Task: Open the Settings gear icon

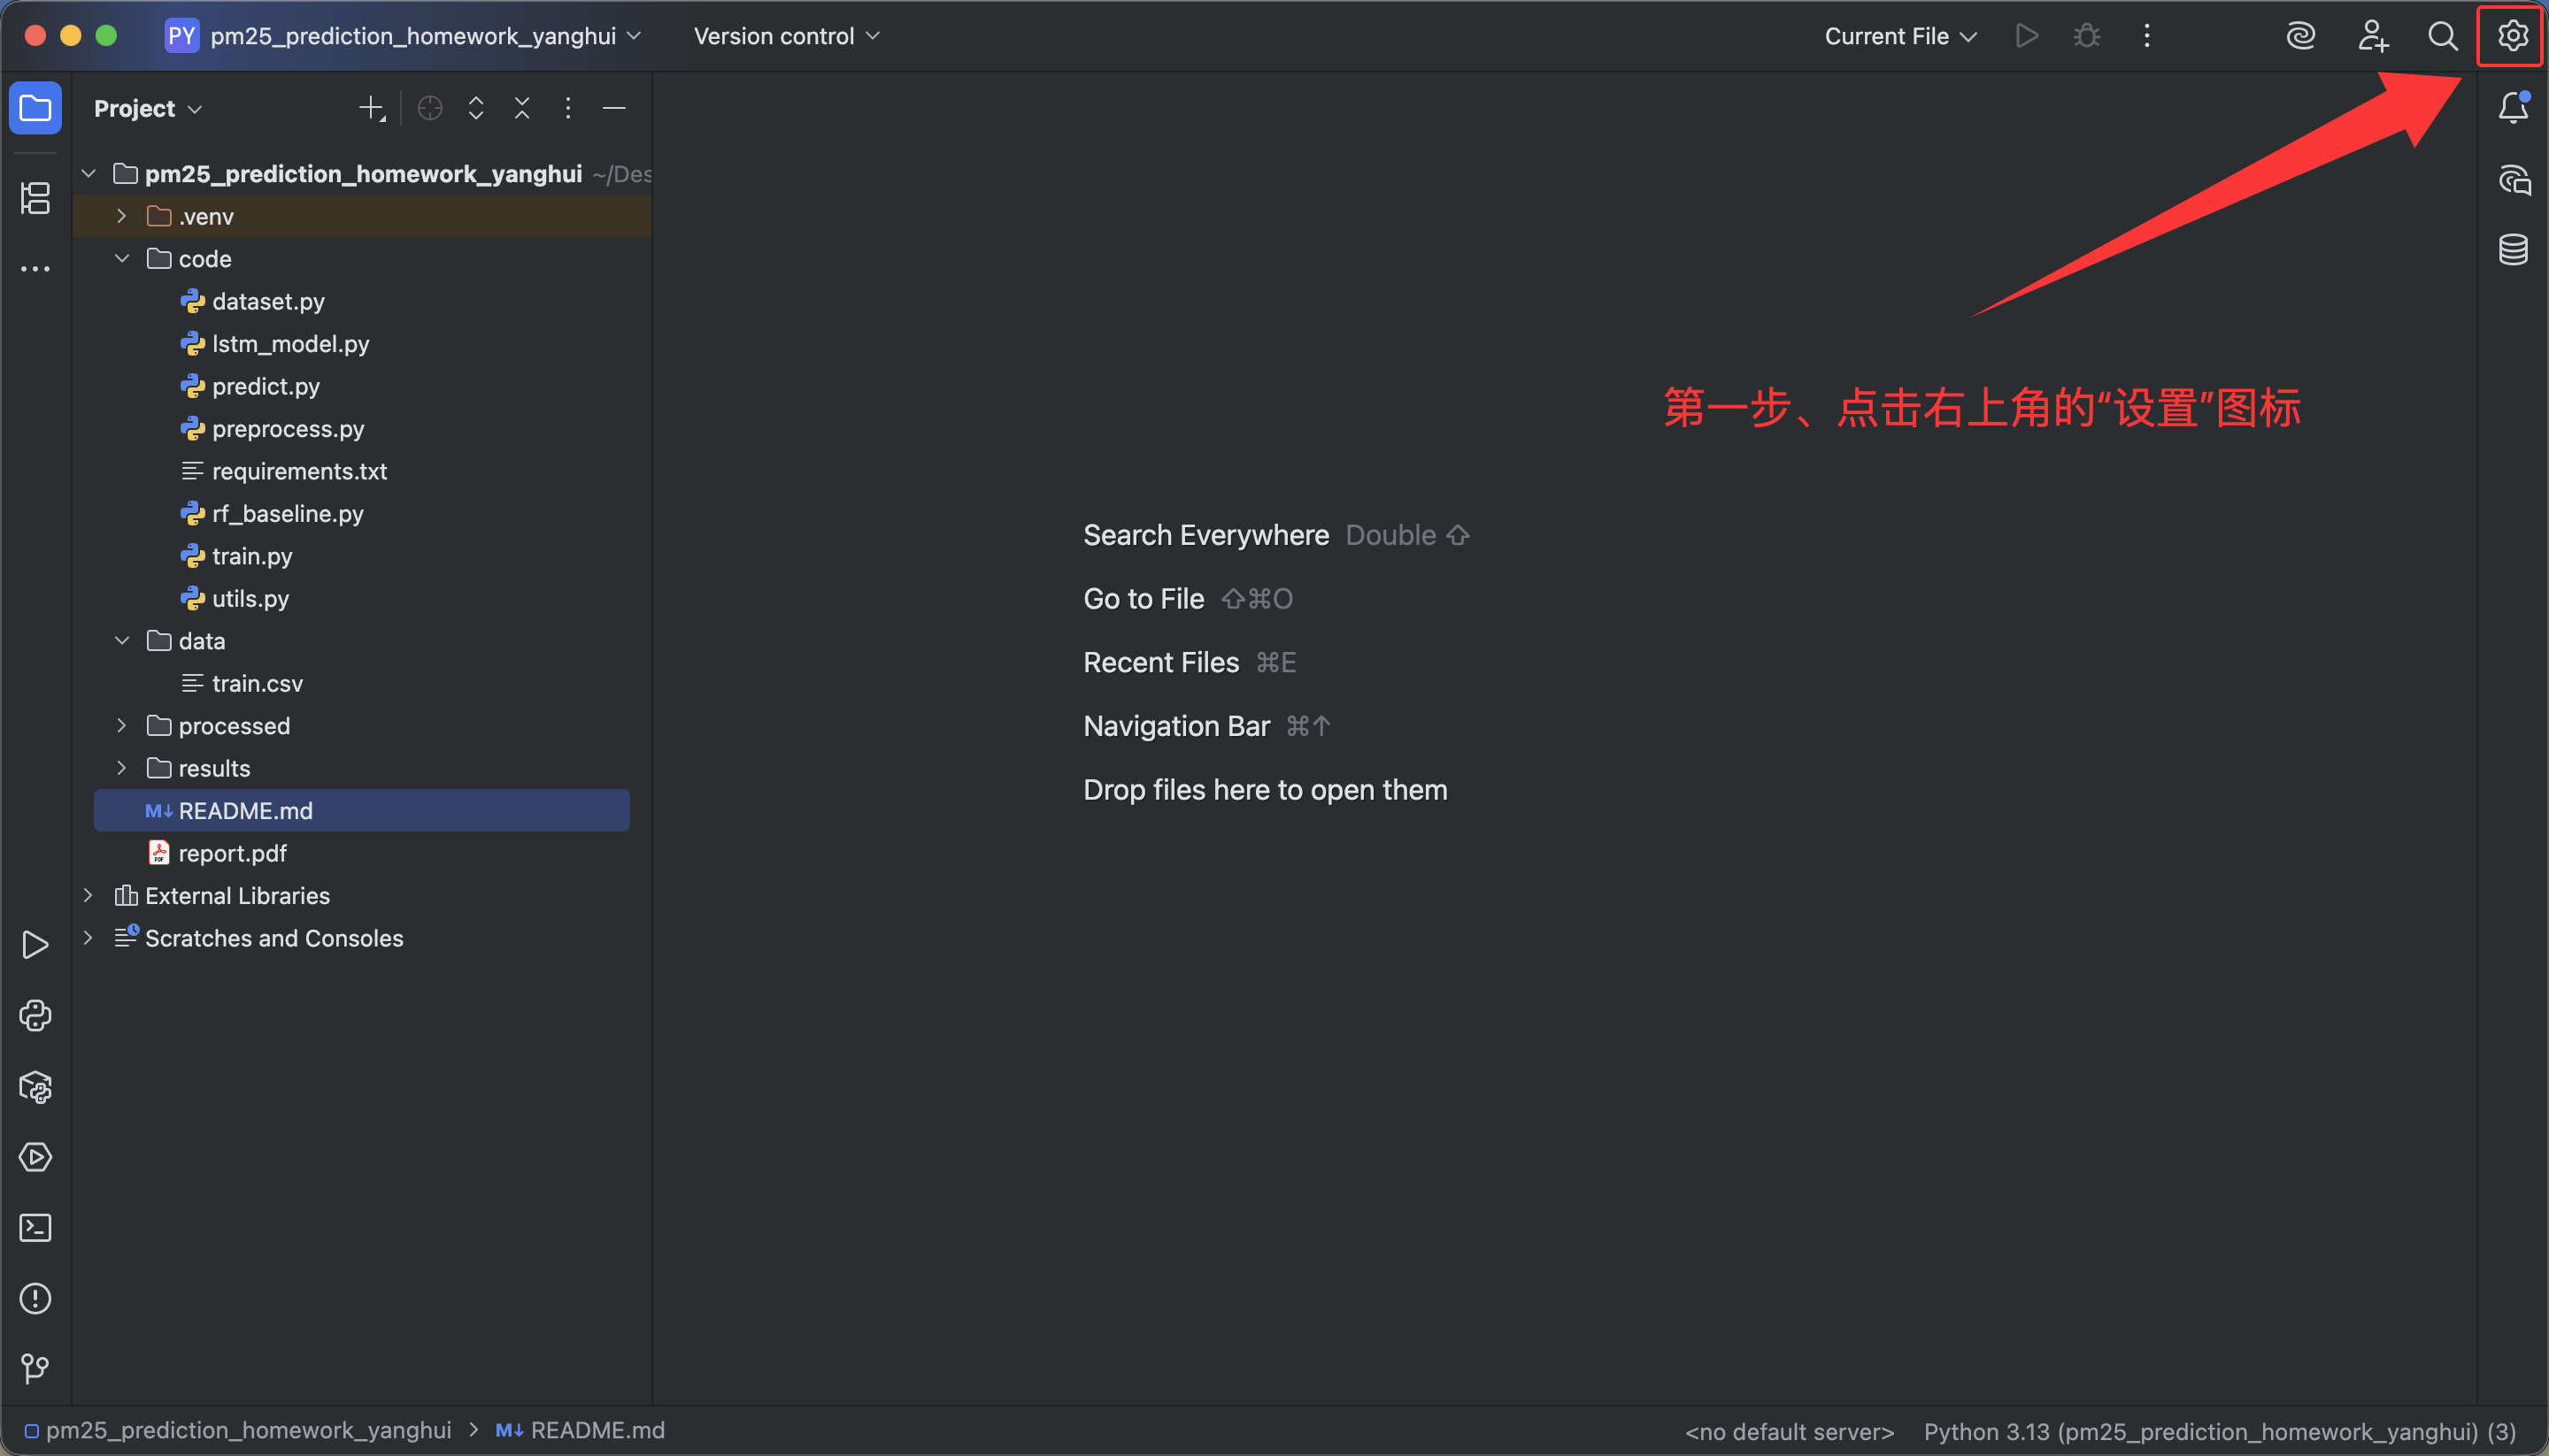Action: (x=2512, y=36)
